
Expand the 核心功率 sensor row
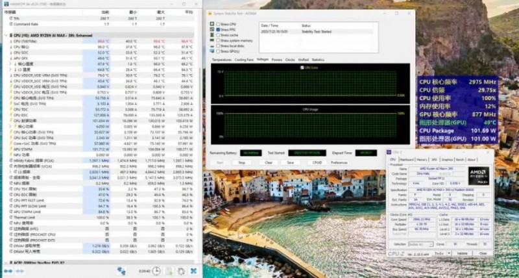click(x=10, y=127)
